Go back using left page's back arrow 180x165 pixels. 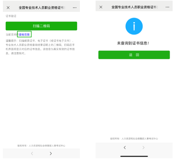coord(32,153)
